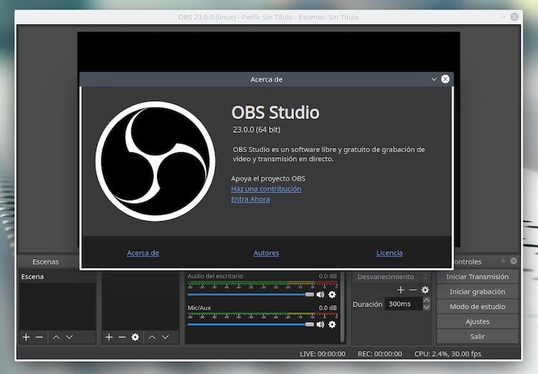
Task: Select Escena in scenes list
Action: click(x=57, y=277)
